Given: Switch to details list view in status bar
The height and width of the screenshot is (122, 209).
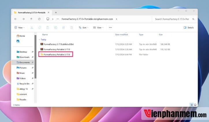Looking at the screenshot, I should point(192,105).
